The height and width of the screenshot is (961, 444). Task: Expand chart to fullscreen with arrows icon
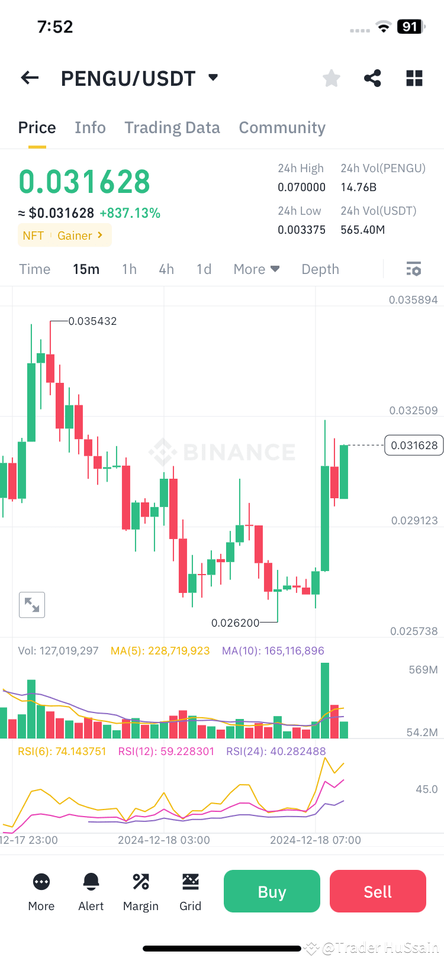[32, 605]
